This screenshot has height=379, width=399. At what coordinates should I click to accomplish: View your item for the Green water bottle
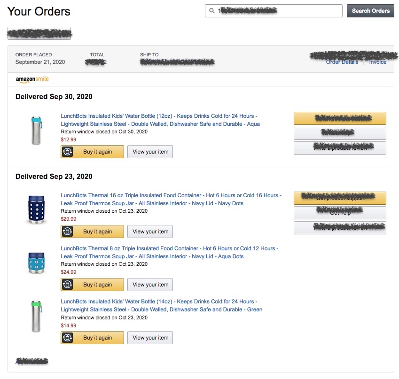coord(150,338)
